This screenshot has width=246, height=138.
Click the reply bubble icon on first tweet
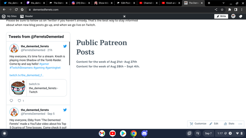coord(11,101)
